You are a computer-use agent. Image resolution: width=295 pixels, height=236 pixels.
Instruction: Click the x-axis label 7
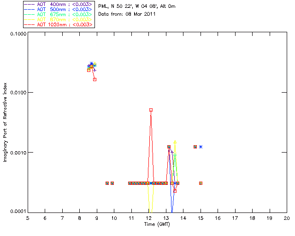point(62,218)
